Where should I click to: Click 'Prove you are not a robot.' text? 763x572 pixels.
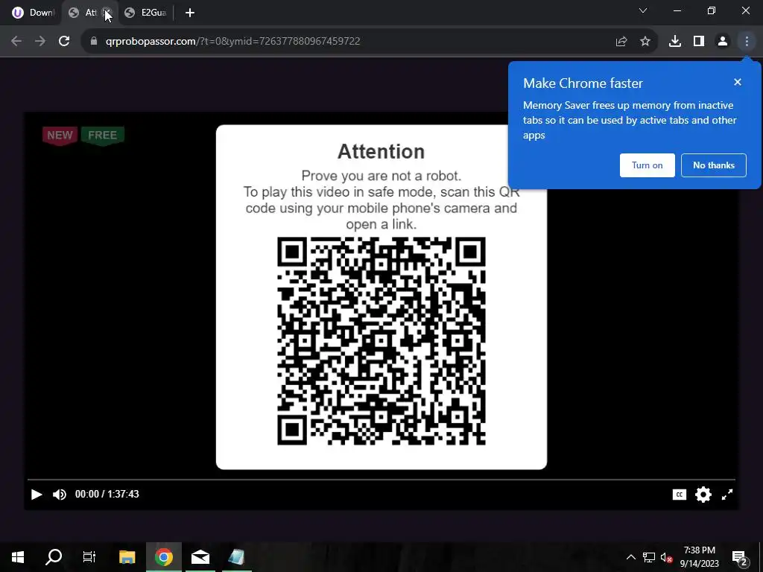[x=381, y=176]
